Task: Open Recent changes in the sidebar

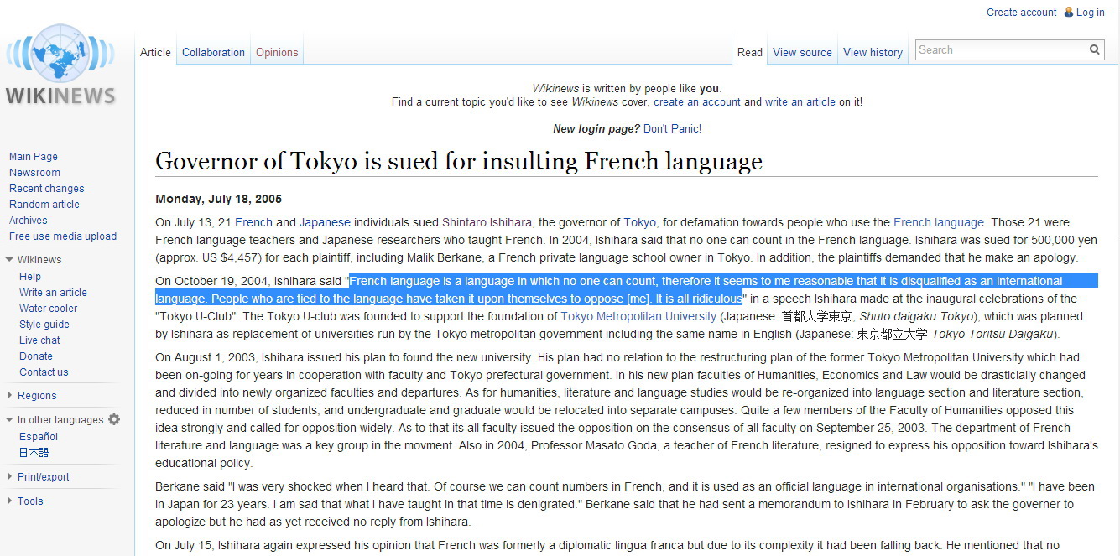Action: pyautogui.click(x=47, y=189)
